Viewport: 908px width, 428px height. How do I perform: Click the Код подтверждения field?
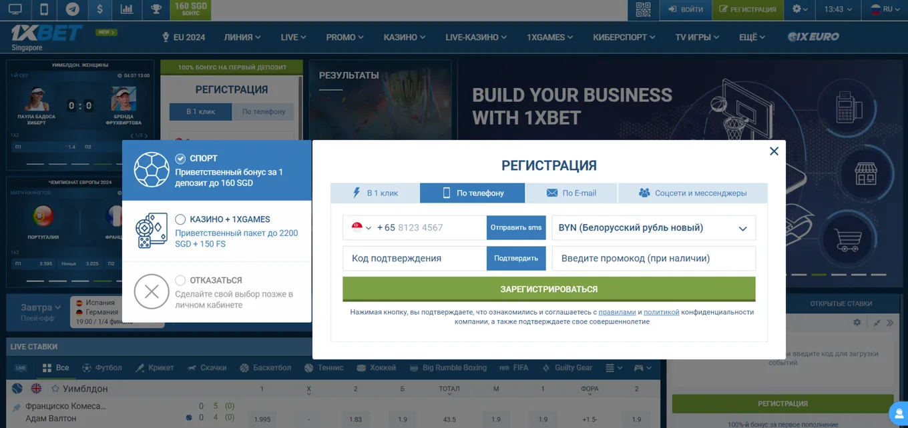pyautogui.click(x=415, y=258)
